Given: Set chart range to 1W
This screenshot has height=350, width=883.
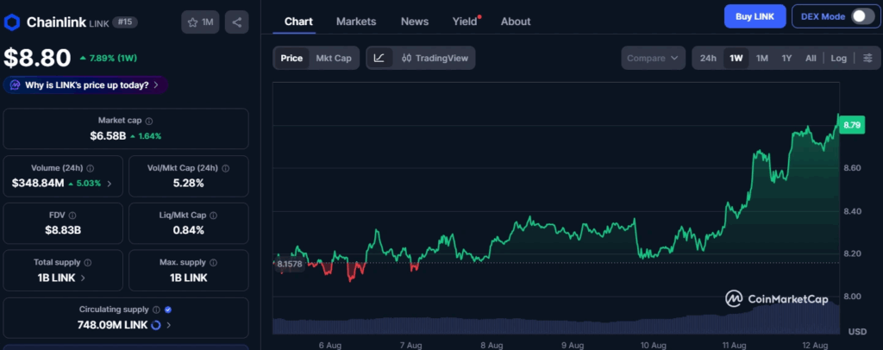Looking at the screenshot, I should click(736, 58).
